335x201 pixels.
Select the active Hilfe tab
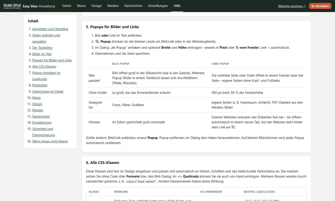pyautogui.click(x=177, y=6)
